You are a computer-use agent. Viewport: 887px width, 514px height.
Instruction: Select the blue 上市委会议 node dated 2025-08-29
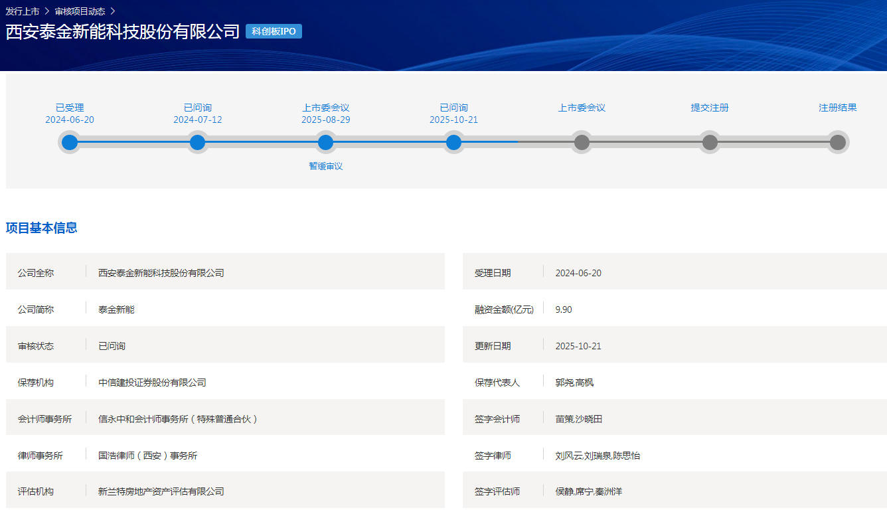point(325,142)
